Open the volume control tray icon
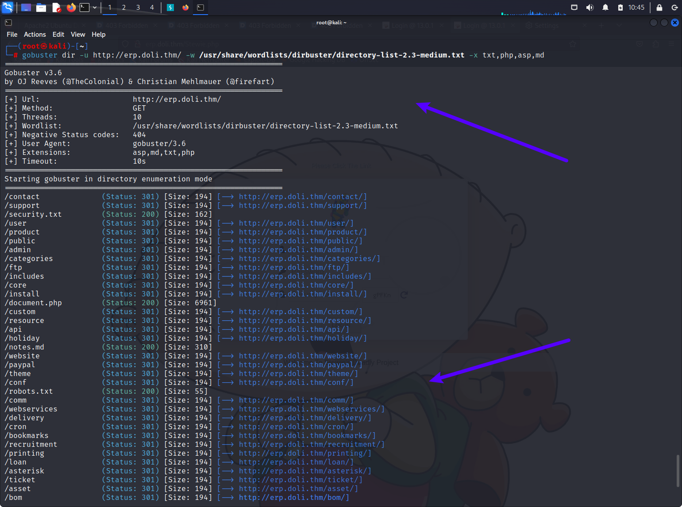Screen dimensions: 682x507 (590, 8)
